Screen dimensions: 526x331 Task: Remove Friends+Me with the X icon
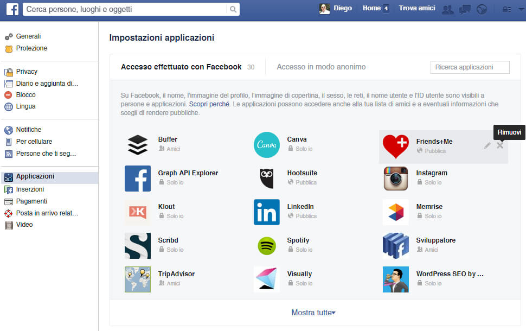(x=500, y=145)
